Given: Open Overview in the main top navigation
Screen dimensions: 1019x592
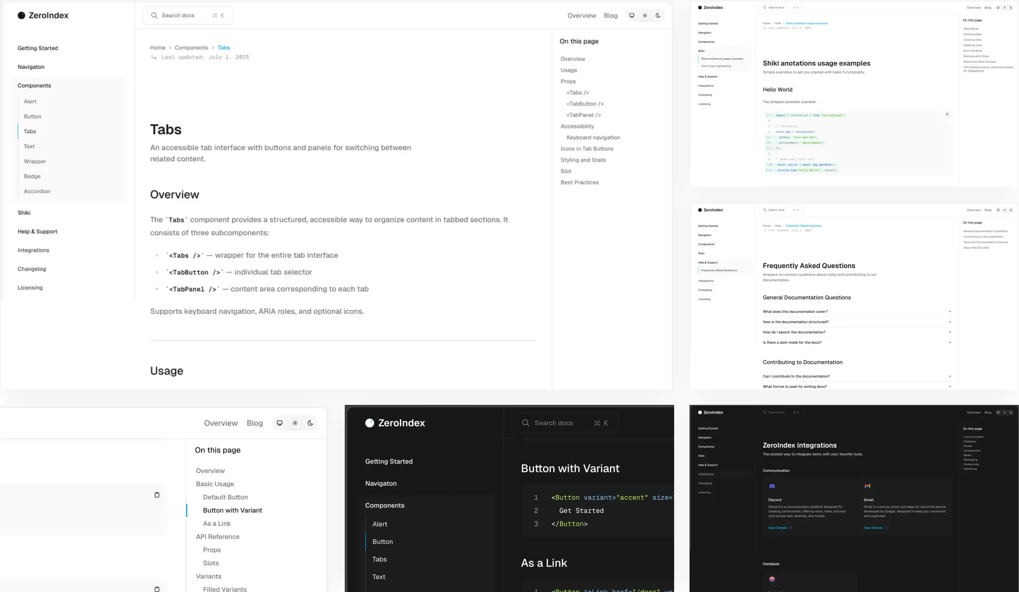Looking at the screenshot, I should [x=582, y=15].
